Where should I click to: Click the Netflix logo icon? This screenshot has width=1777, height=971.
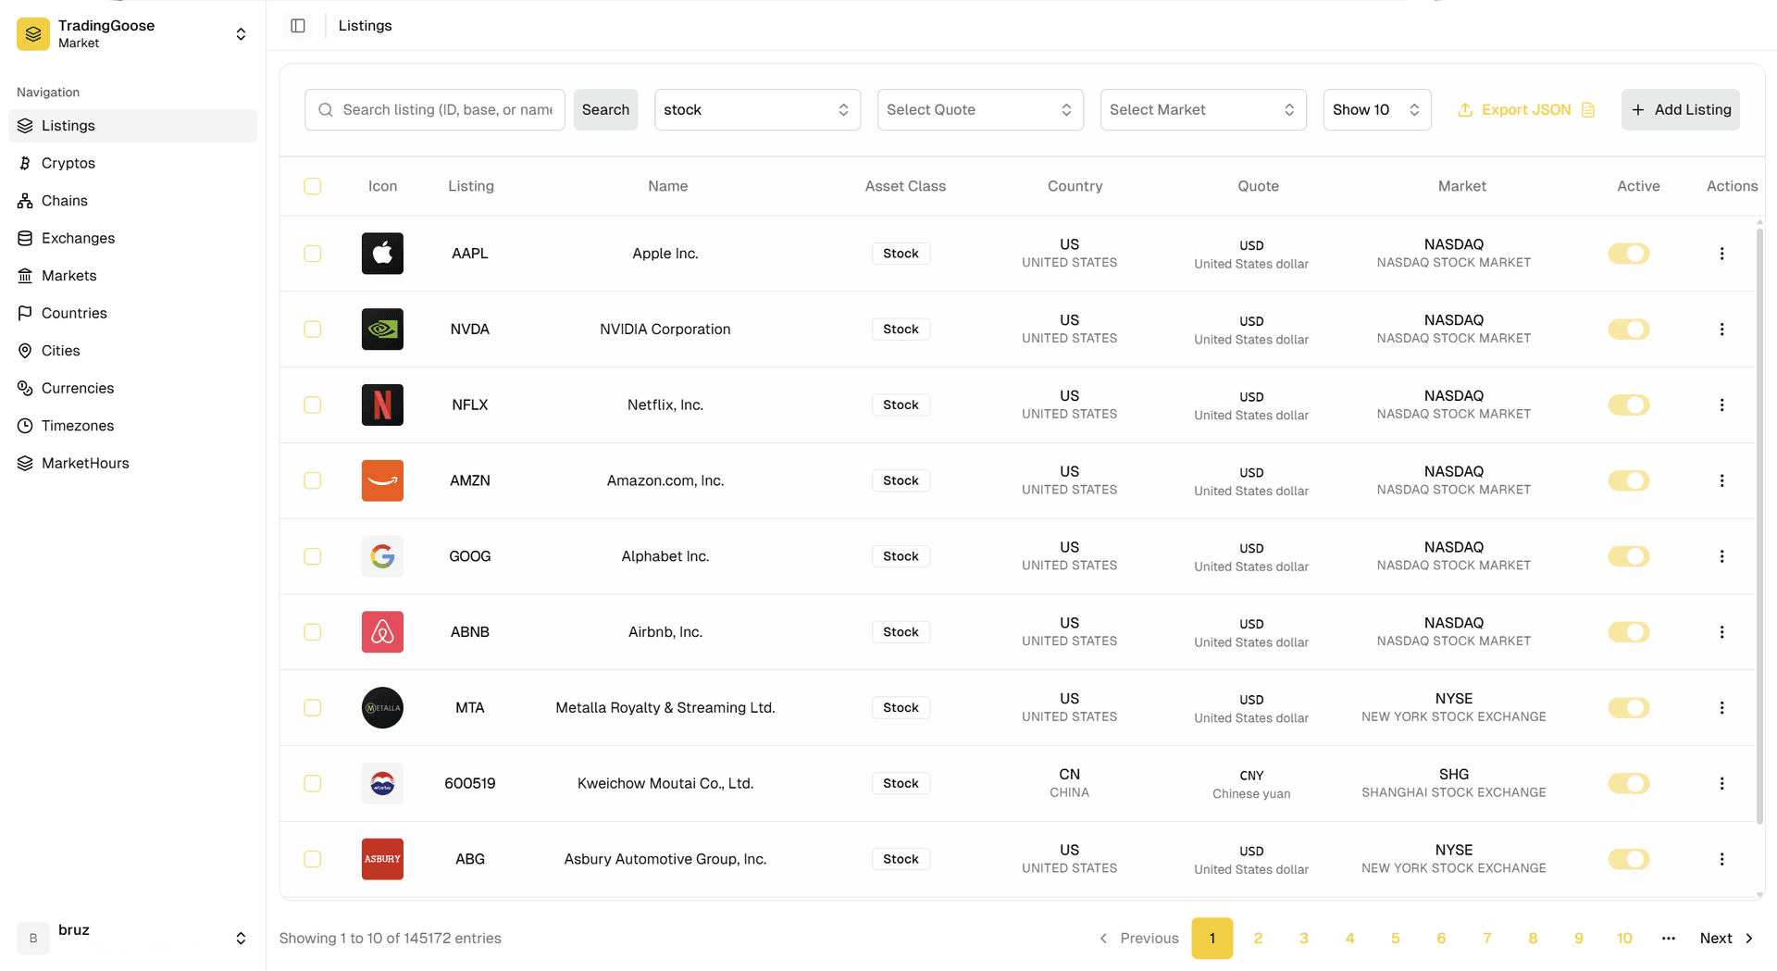(382, 405)
